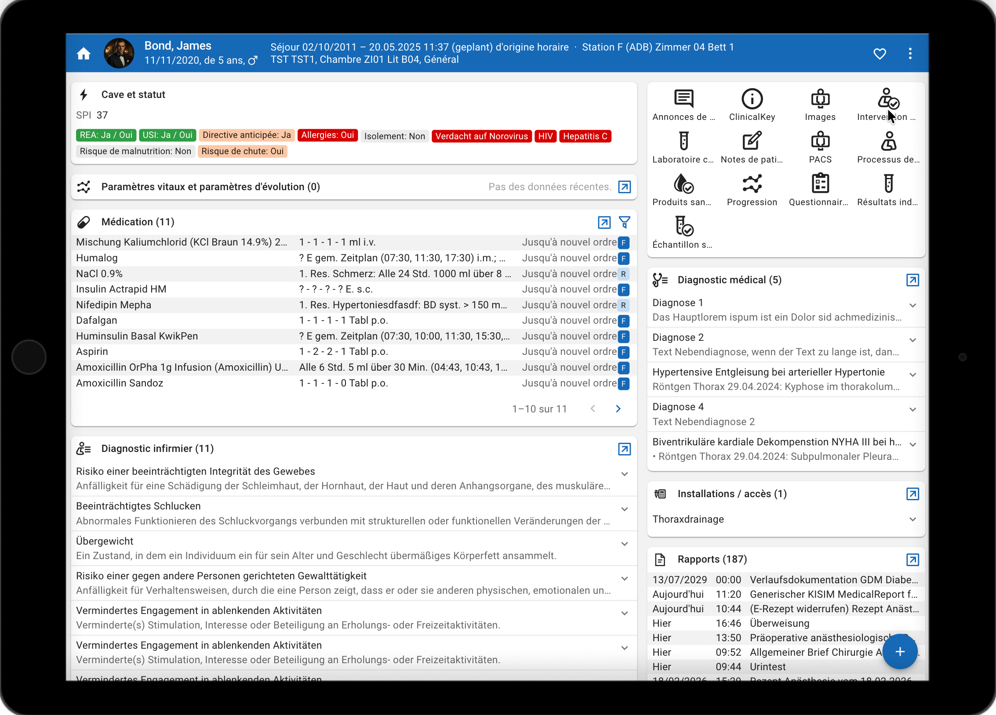Expand Diagnose 1 chevron
The height and width of the screenshot is (715, 996).
tap(913, 305)
